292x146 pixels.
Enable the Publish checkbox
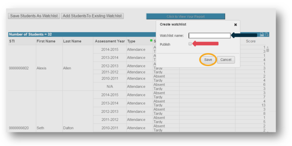(x=190, y=44)
